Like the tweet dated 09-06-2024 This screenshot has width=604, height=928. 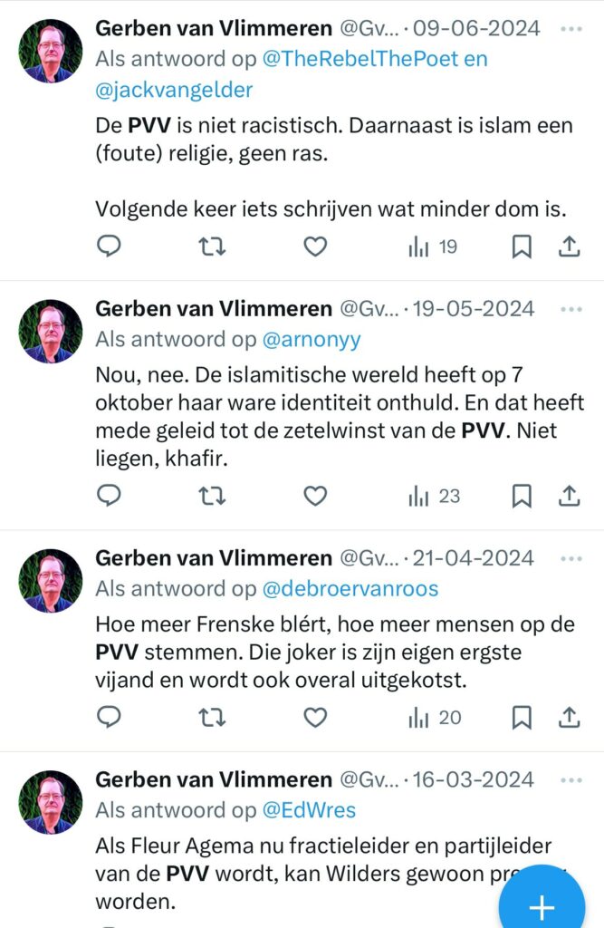coord(314,246)
